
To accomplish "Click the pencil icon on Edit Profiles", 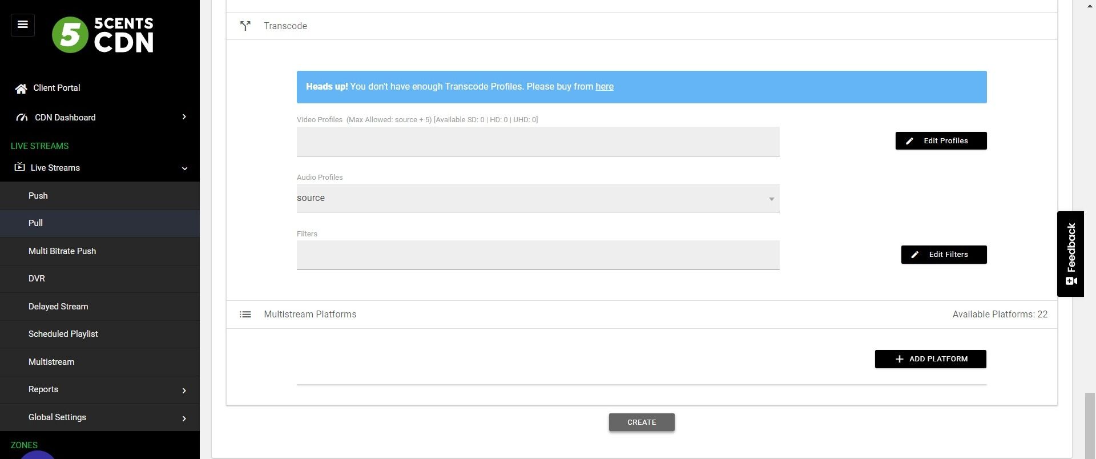I will (910, 141).
